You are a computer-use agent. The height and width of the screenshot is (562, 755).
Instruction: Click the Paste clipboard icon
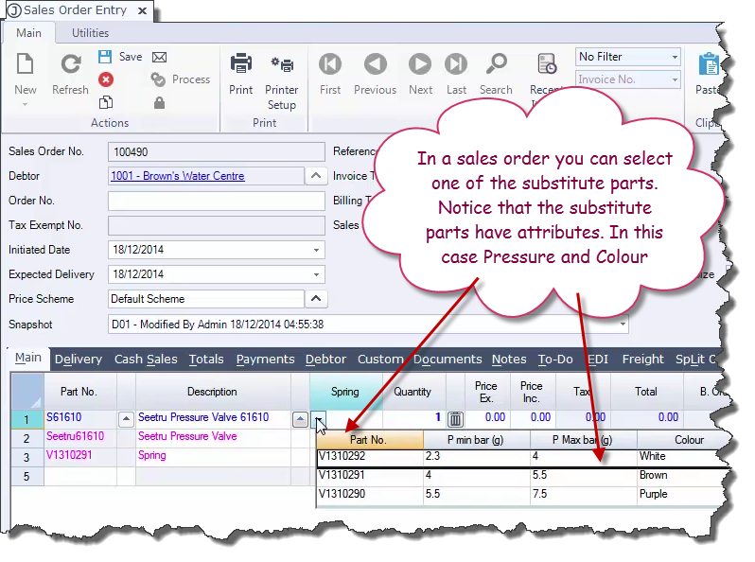coord(709,64)
